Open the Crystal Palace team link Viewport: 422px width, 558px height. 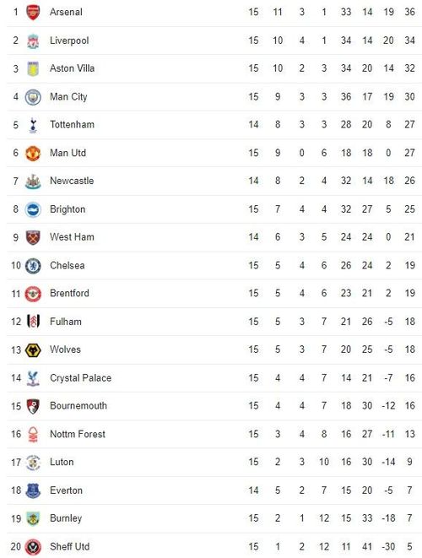pos(80,378)
